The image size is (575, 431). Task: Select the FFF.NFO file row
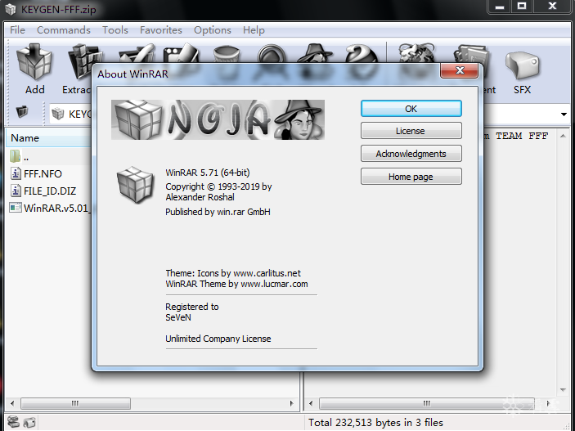pos(49,173)
